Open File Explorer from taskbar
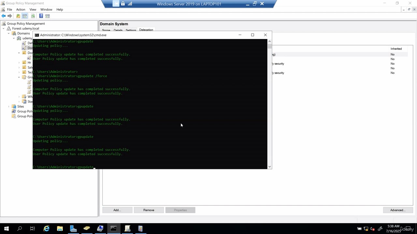 pyautogui.click(x=60, y=228)
